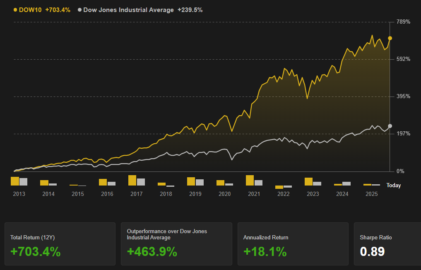This screenshot has height=270, width=421.
Task: Select the 2015 year label on timeline
Action: click(78, 194)
